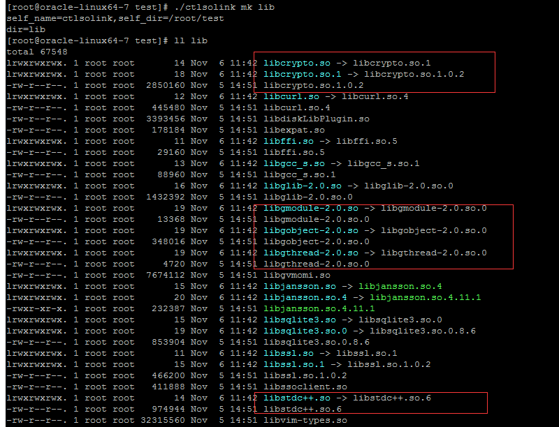
Task: Click file size '32315560'
Action: [x=163, y=420]
